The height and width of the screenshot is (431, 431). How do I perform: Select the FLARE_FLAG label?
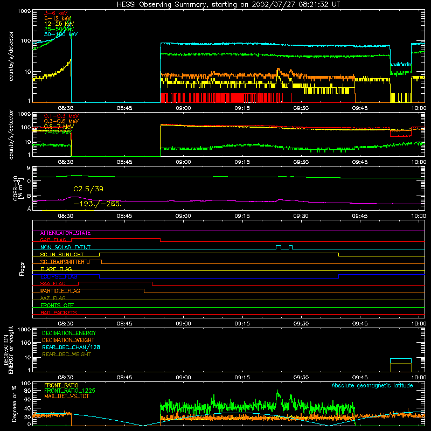point(56,269)
